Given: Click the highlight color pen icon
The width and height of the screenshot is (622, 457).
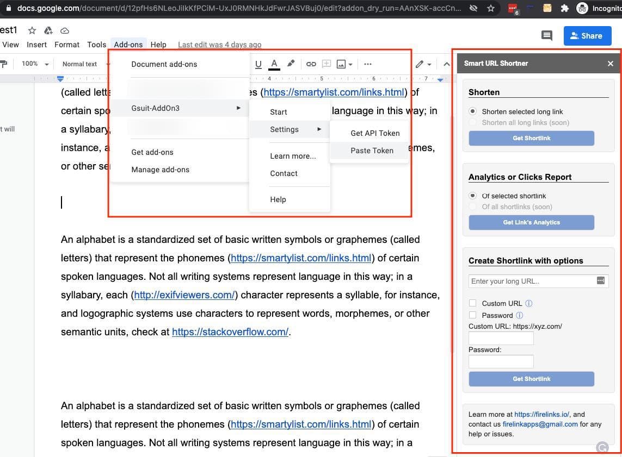Looking at the screenshot, I should click(291, 64).
